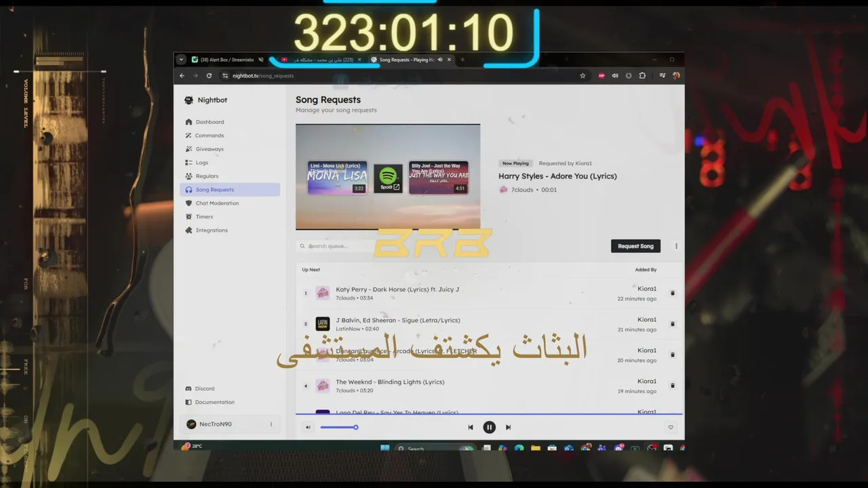Click the heart favorite icon in player
868x488 pixels.
coord(671,427)
